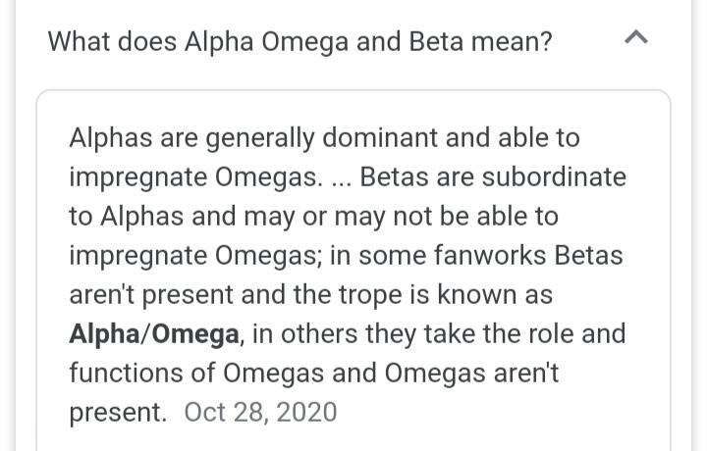
Task: Click the question "What does Alpha Omega and Beta mean?"
Action: [299, 42]
